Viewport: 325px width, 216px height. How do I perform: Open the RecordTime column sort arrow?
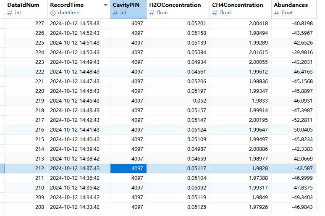point(105,5)
